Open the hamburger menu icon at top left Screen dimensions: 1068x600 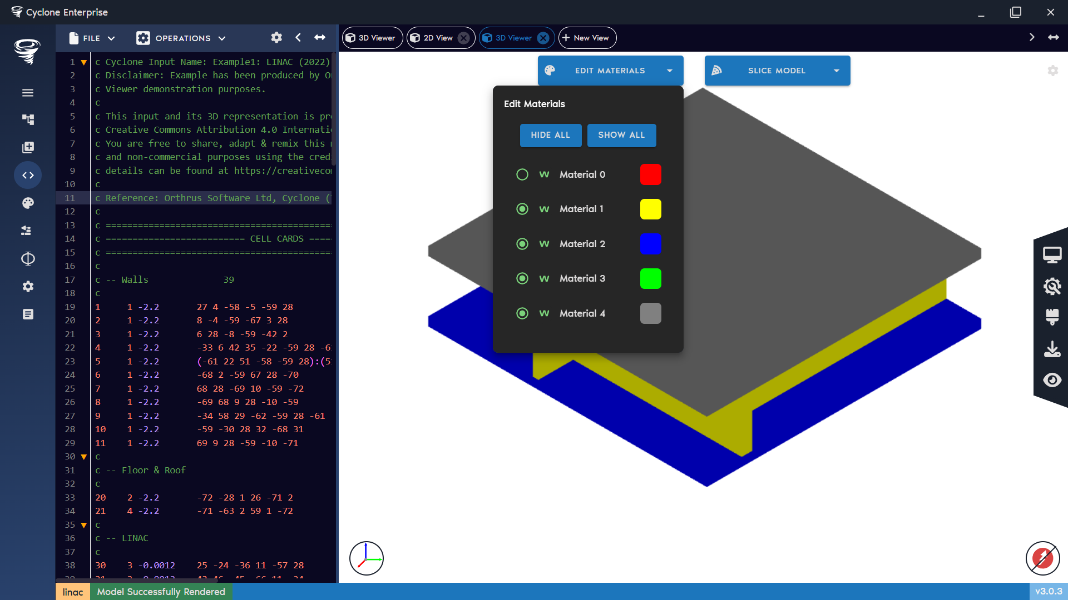click(28, 93)
